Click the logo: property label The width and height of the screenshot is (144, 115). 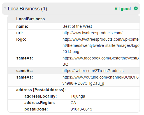21,40
